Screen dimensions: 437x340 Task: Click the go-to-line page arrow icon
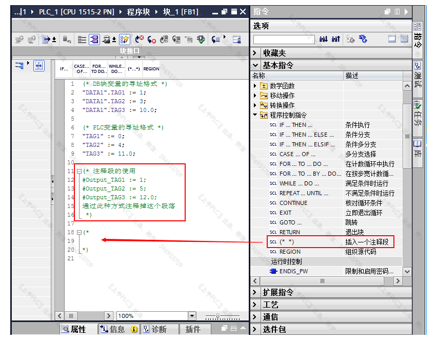pyautogui.click(x=46, y=40)
